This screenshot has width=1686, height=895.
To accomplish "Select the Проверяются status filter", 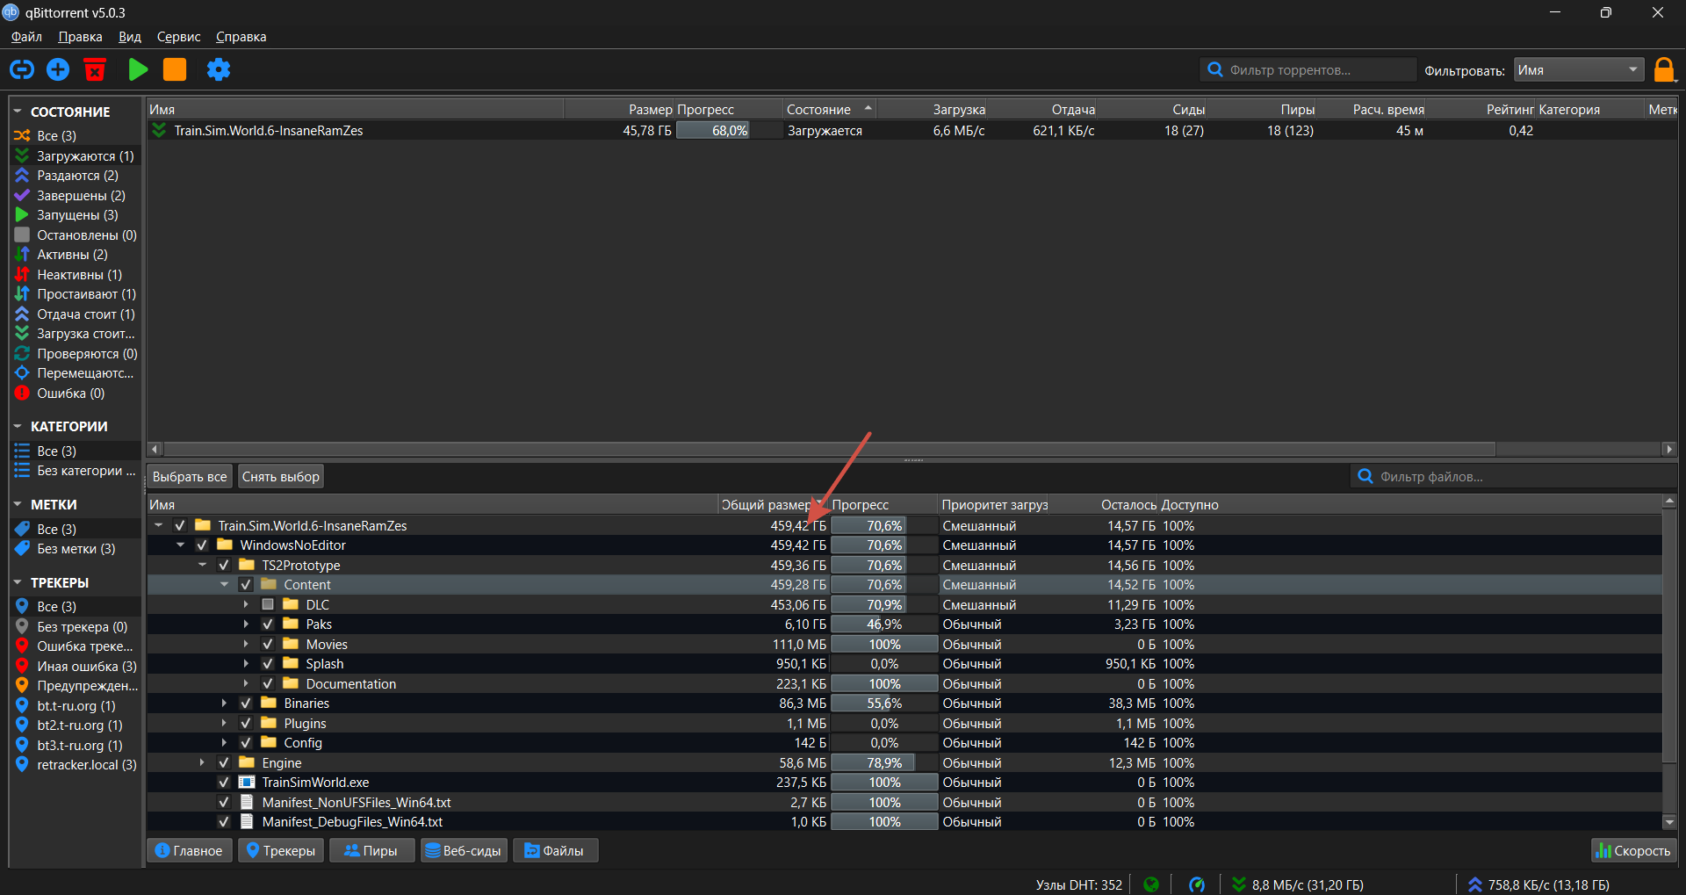I will [x=76, y=354].
